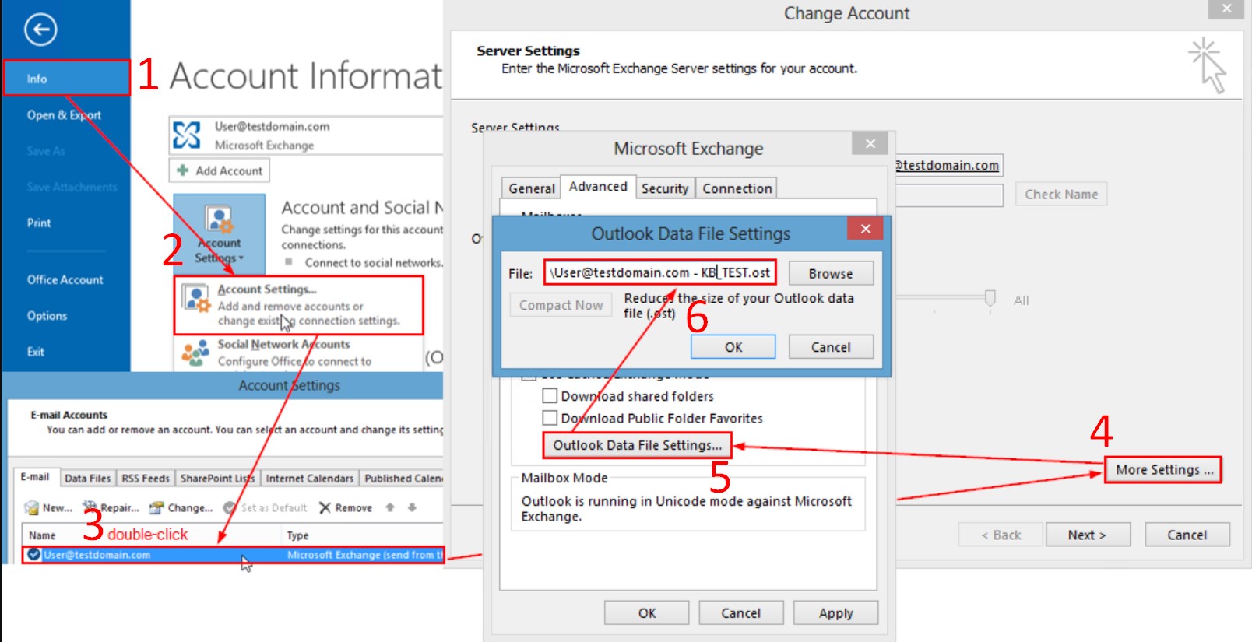The height and width of the screenshot is (642, 1252).
Task: Click OK in Microsoft Exchange dialog
Action: (x=647, y=613)
